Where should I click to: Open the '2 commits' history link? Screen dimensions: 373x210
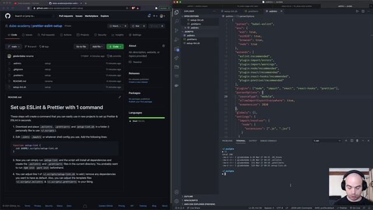114,56
